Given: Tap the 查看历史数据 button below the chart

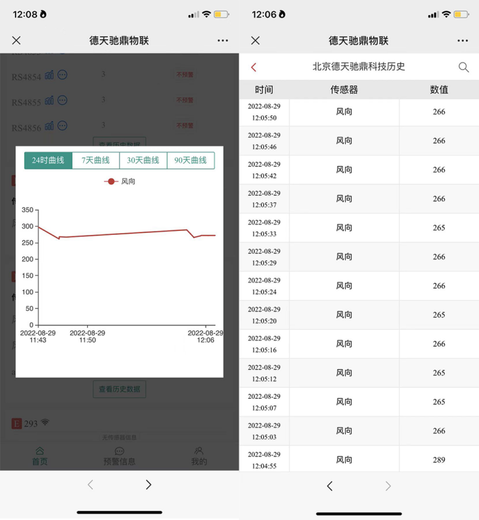Looking at the screenshot, I should [x=119, y=389].
